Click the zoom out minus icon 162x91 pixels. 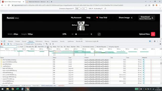pos(73,34)
